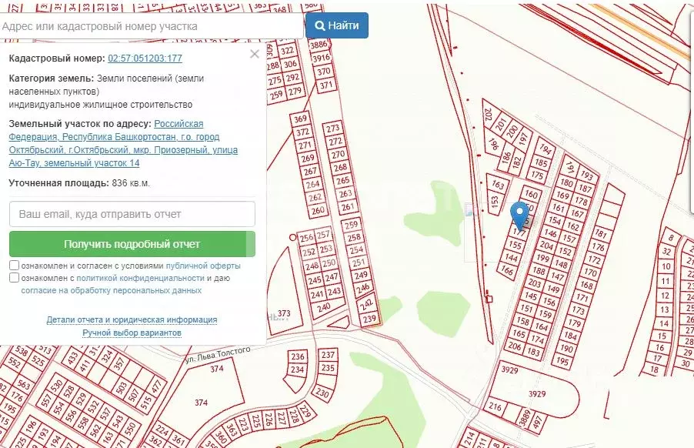Open cadastral number 02:57:051203:177 link

point(145,59)
